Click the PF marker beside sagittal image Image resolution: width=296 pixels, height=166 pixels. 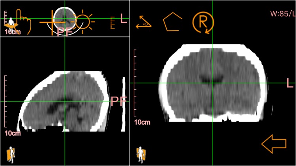(x=119, y=101)
